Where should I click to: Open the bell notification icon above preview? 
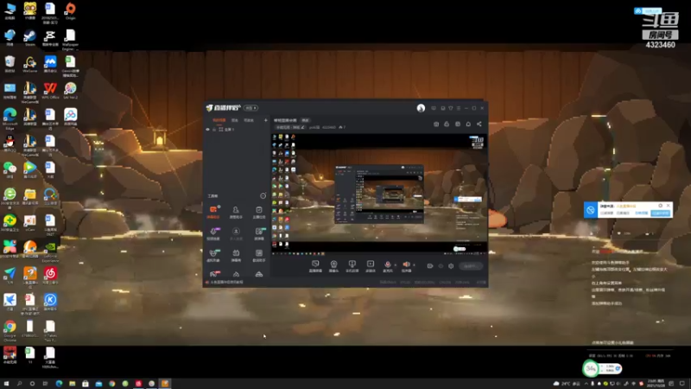point(468,124)
